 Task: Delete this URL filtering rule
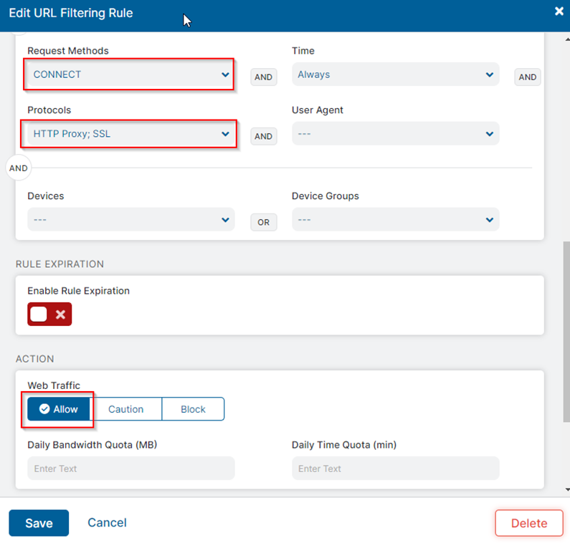[529, 523]
